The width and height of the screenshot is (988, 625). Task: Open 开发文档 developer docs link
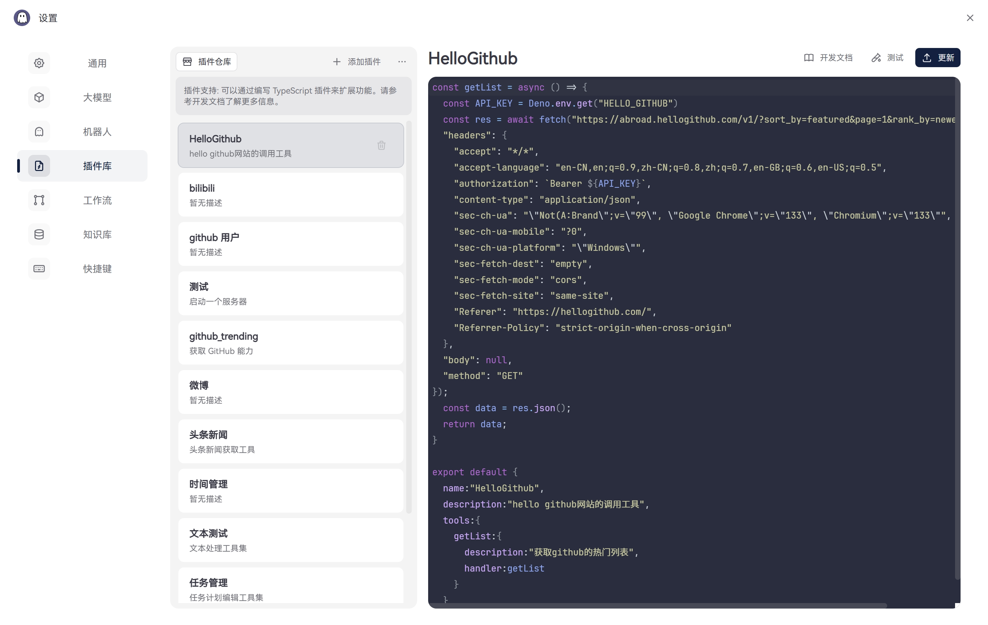pos(828,58)
